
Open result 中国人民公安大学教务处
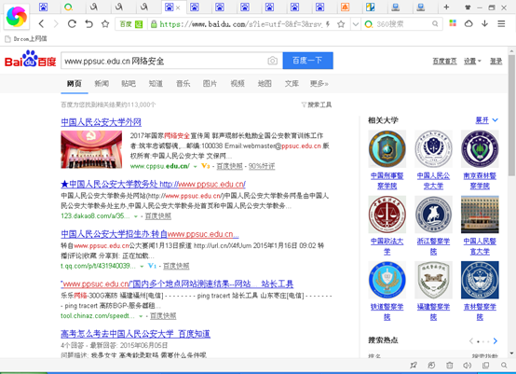tap(153, 184)
